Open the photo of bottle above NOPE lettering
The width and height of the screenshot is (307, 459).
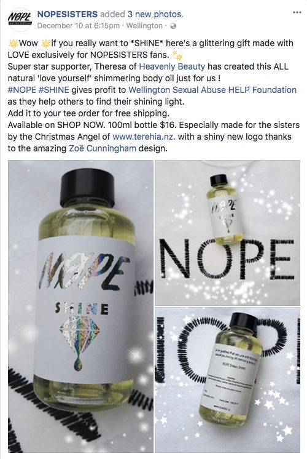(227, 233)
